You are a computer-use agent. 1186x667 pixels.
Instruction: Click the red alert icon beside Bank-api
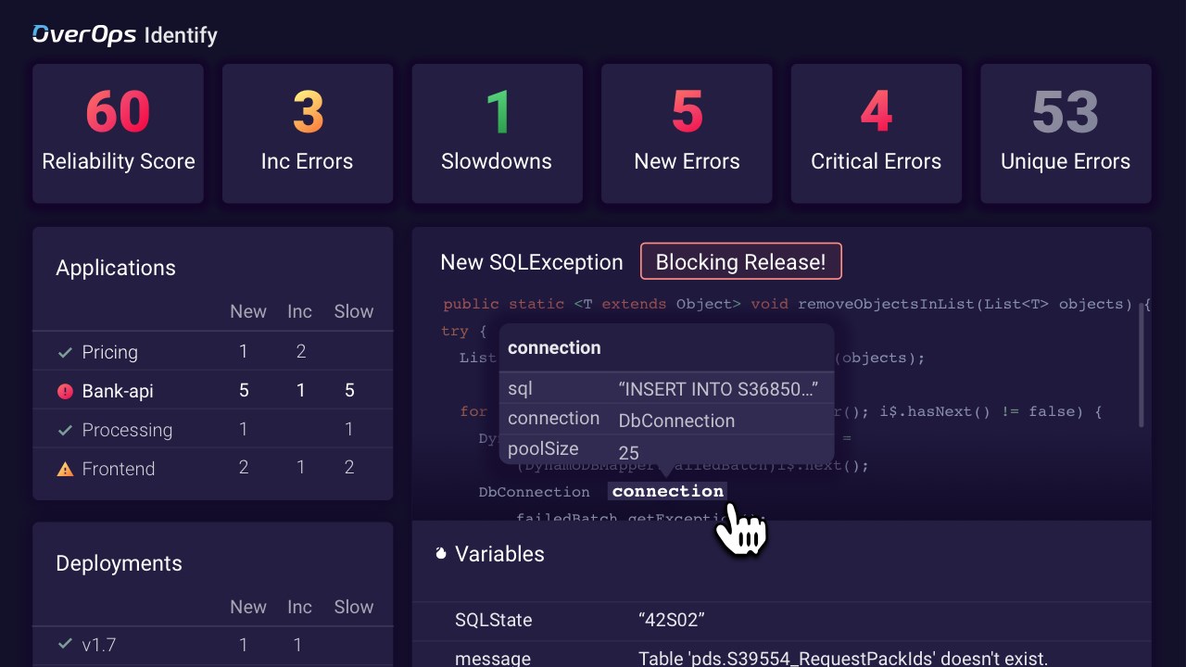[x=65, y=392]
